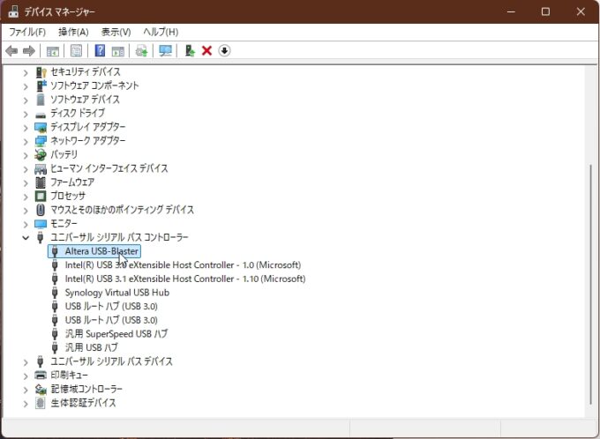Expand the バッテリ node chevron
The height and width of the screenshot is (439, 600).
click(x=26, y=155)
